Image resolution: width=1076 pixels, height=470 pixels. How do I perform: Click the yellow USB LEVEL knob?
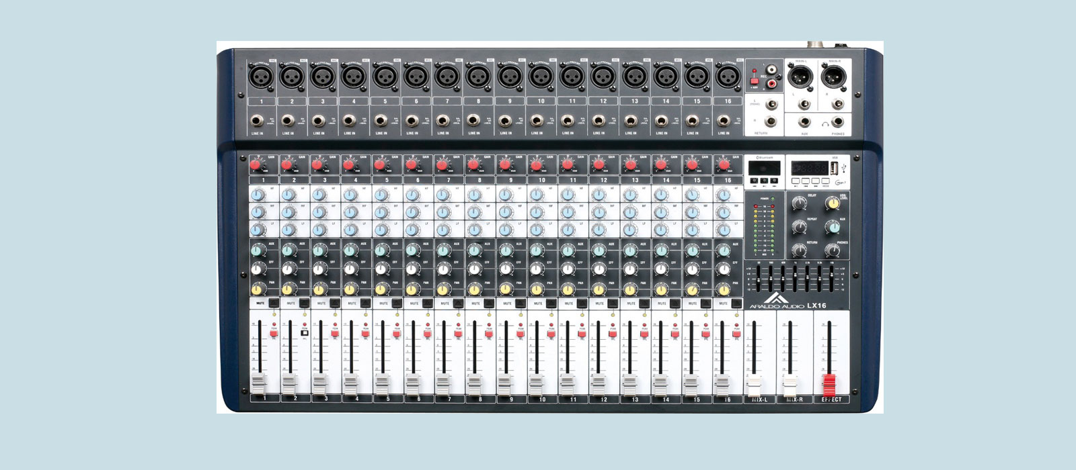(833, 203)
